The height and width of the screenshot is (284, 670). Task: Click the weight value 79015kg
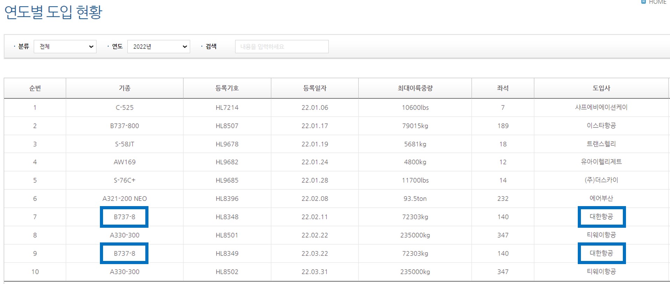pos(415,126)
